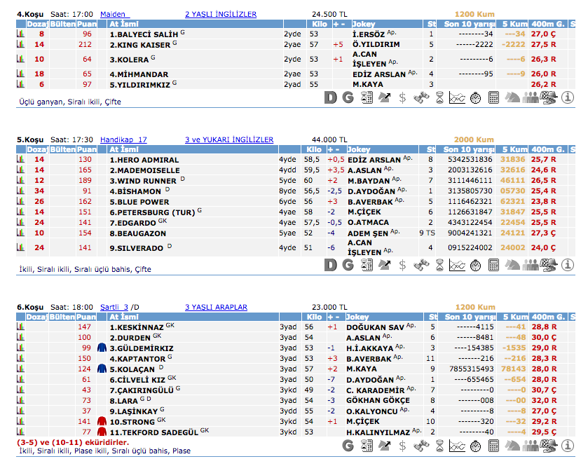
Task: Click the hourglass icon in the 6.Koşu toolbar
Action: [439, 446]
